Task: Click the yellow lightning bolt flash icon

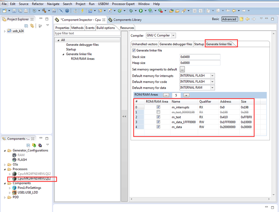Action: click(x=82, y=11)
